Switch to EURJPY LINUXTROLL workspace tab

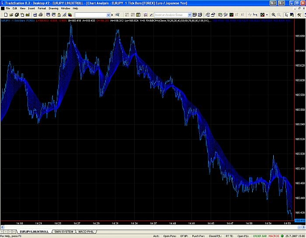click(34, 232)
